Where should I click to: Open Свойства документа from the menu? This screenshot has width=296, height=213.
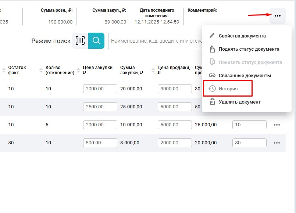click(x=242, y=36)
